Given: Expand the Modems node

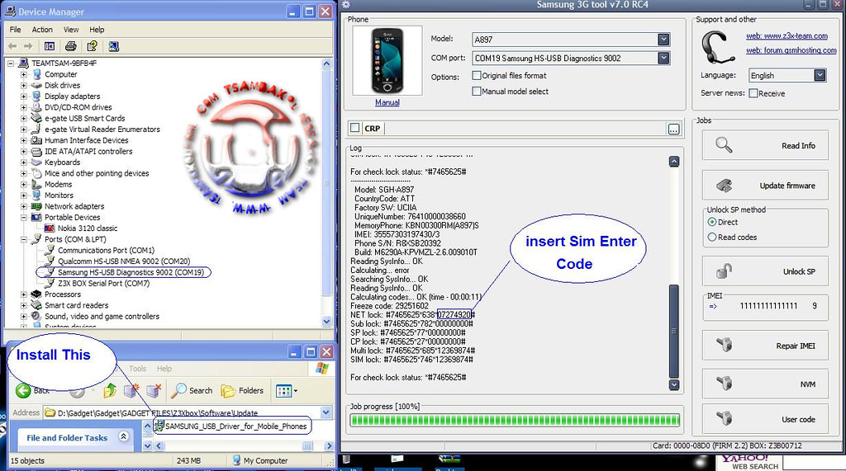Looking at the screenshot, I should pos(24,184).
